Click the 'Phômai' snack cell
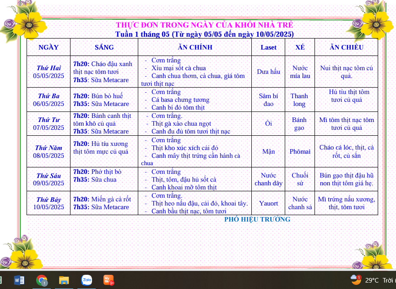The width and height of the screenshot is (396, 289). click(x=300, y=151)
